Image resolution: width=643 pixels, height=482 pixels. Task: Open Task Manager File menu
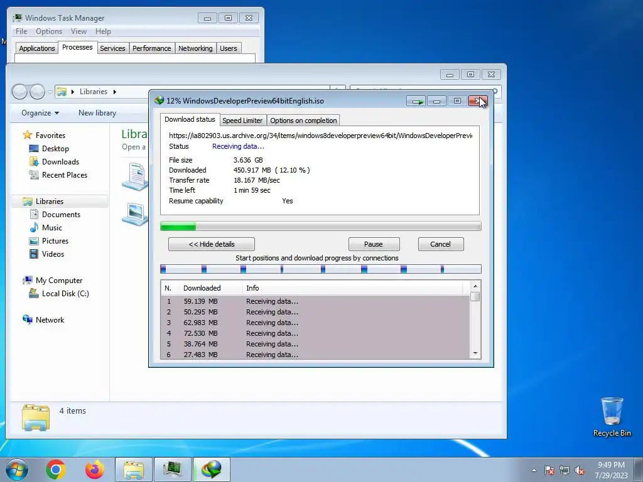point(21,31)
